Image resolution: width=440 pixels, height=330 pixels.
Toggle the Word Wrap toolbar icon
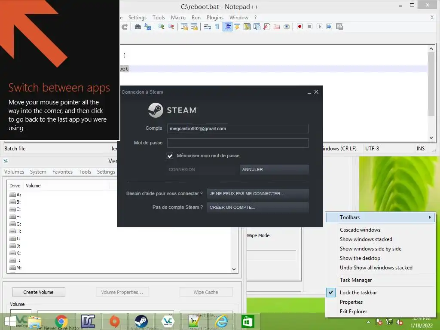coord(208,27)
